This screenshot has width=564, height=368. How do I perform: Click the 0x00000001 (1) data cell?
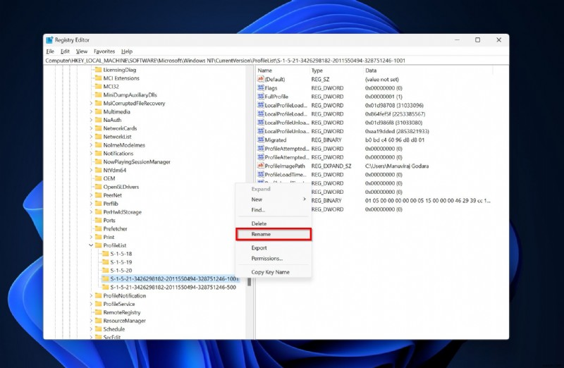tap(384, 97)
